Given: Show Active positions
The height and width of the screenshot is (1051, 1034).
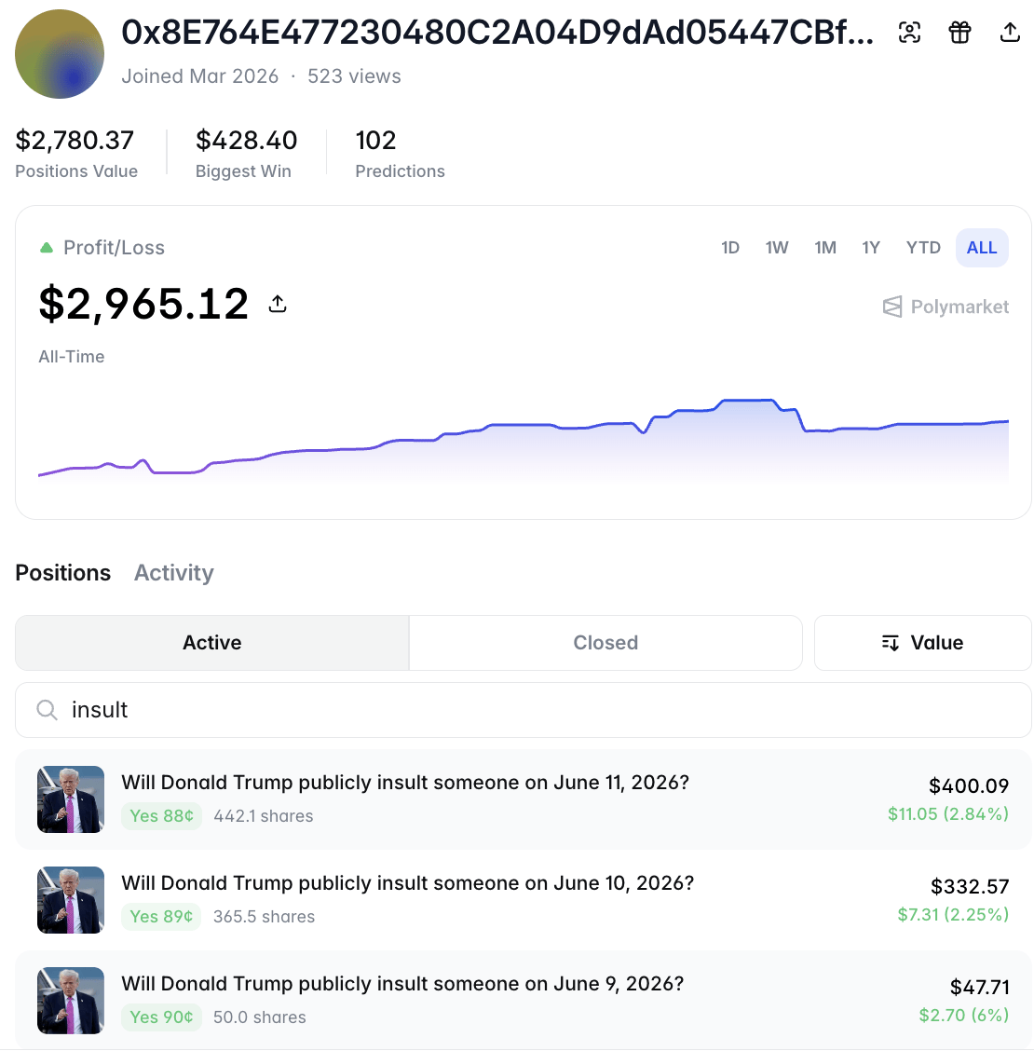Looking at the screenshot, I should click(x=211, y=643).
